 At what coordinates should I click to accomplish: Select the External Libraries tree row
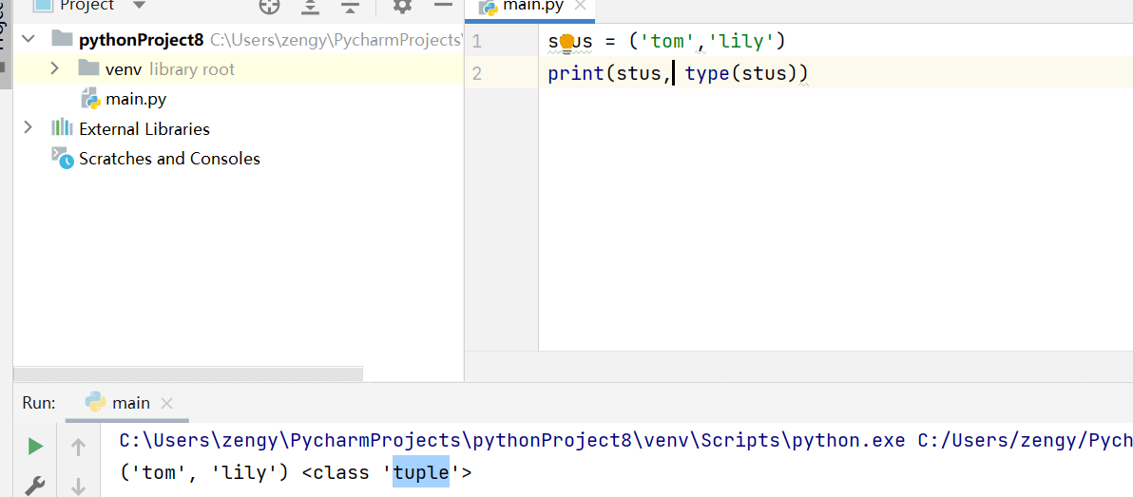tap(239, 128)
